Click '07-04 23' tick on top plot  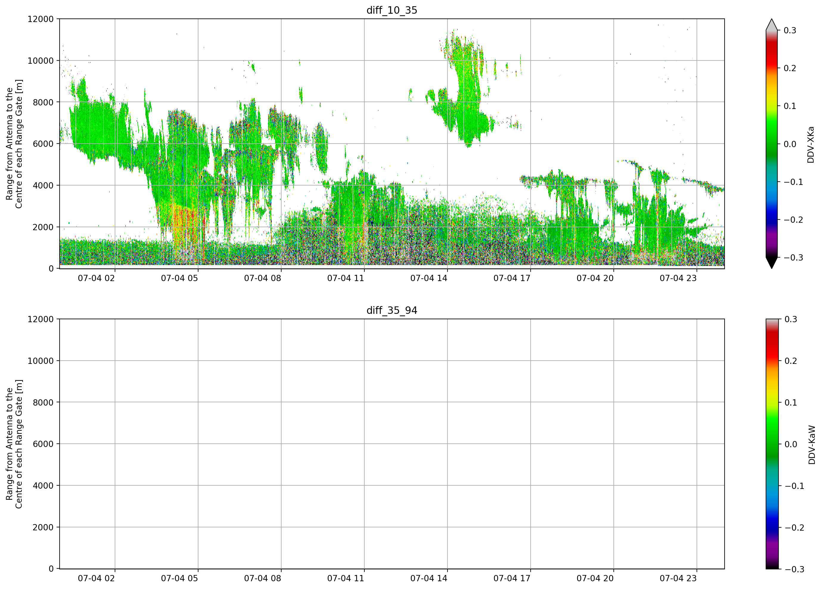tap(678, 278)
